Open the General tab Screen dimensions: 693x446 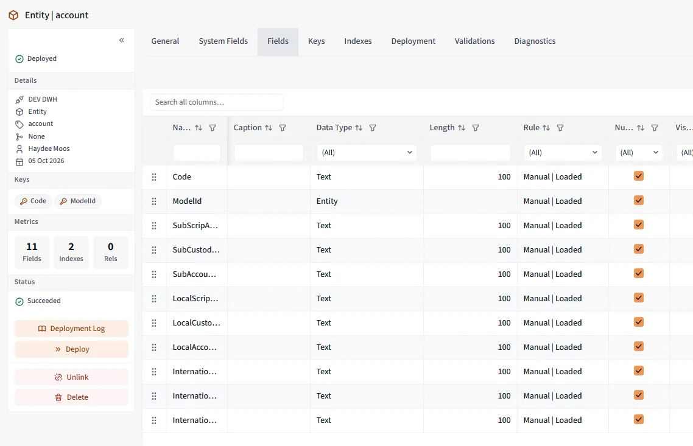click(x=165, y=41)
